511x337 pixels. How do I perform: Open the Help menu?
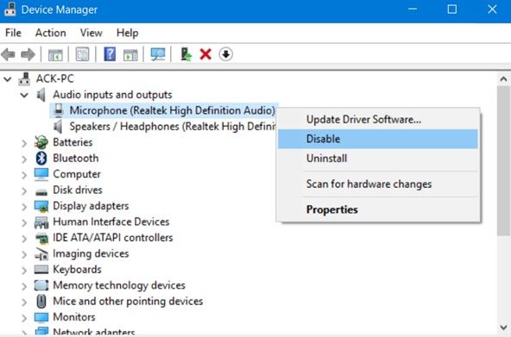point(128,33)
